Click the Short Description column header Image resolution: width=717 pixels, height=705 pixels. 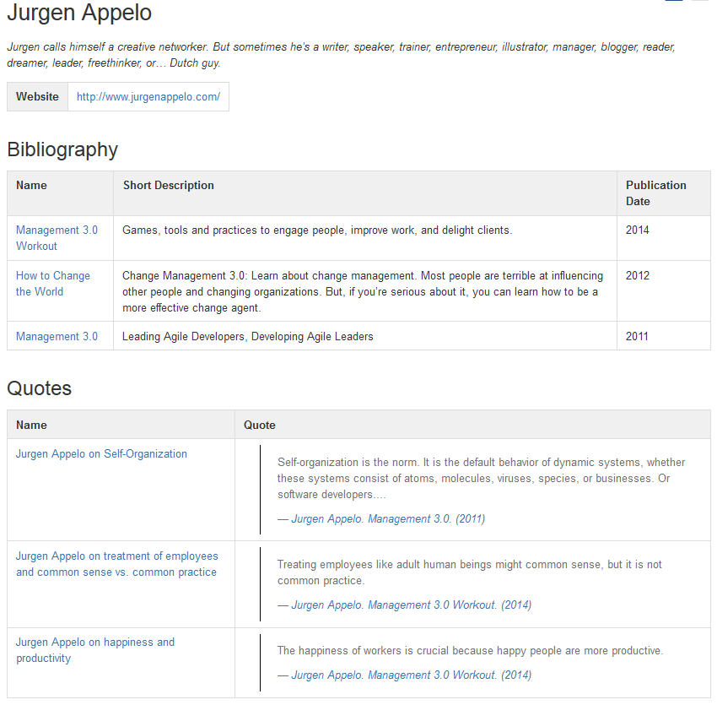tap(166, 185)
